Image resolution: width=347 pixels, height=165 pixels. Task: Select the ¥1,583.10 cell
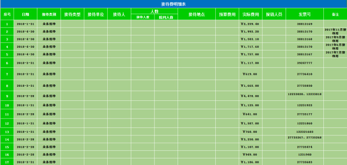[250, 39]
